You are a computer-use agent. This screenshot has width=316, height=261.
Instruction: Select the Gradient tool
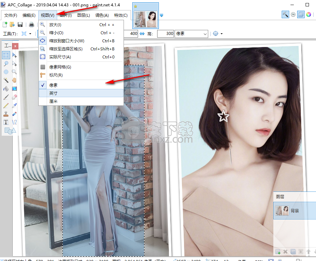tap(14, 89)
